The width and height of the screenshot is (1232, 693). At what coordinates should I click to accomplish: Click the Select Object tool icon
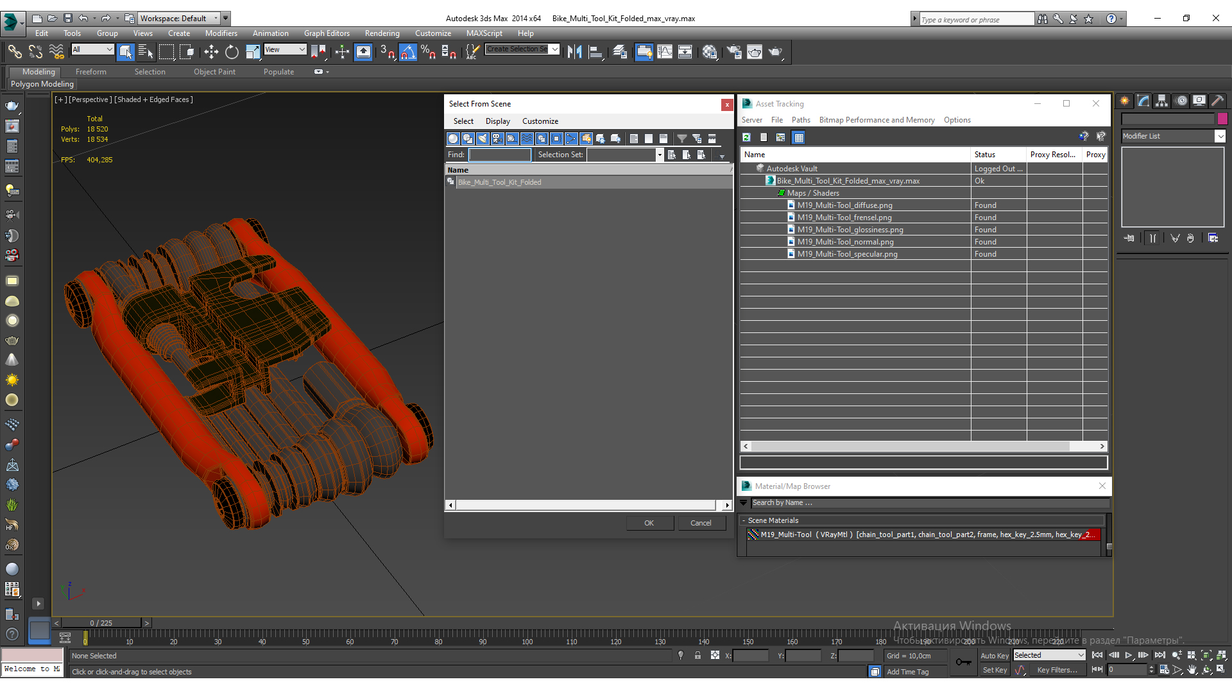click(125, 53)
